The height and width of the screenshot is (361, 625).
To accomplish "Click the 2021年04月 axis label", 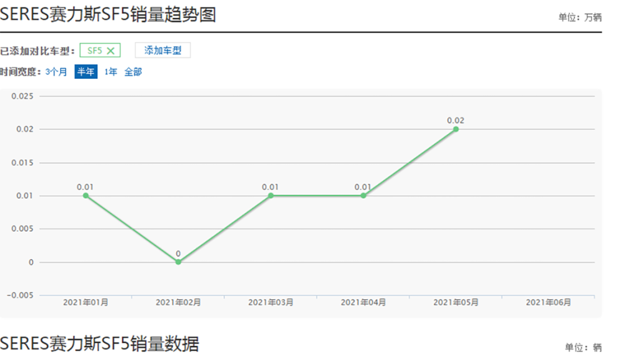I will coord(363,302).
